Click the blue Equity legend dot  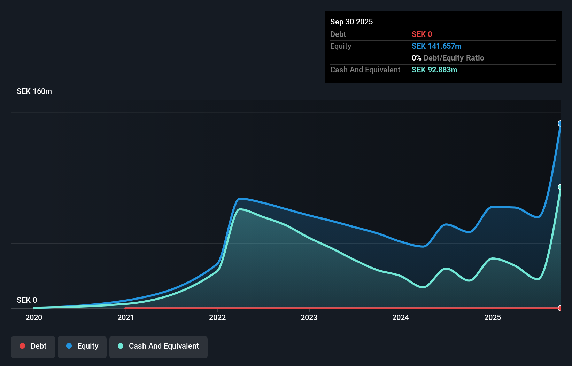tap(69, 346)
